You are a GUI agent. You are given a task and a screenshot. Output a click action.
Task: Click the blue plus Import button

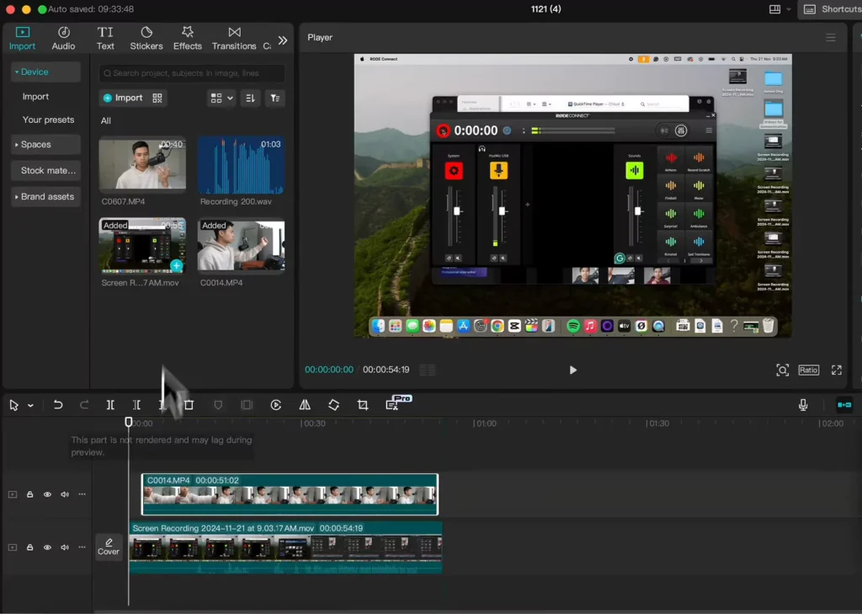click(123, 98)
